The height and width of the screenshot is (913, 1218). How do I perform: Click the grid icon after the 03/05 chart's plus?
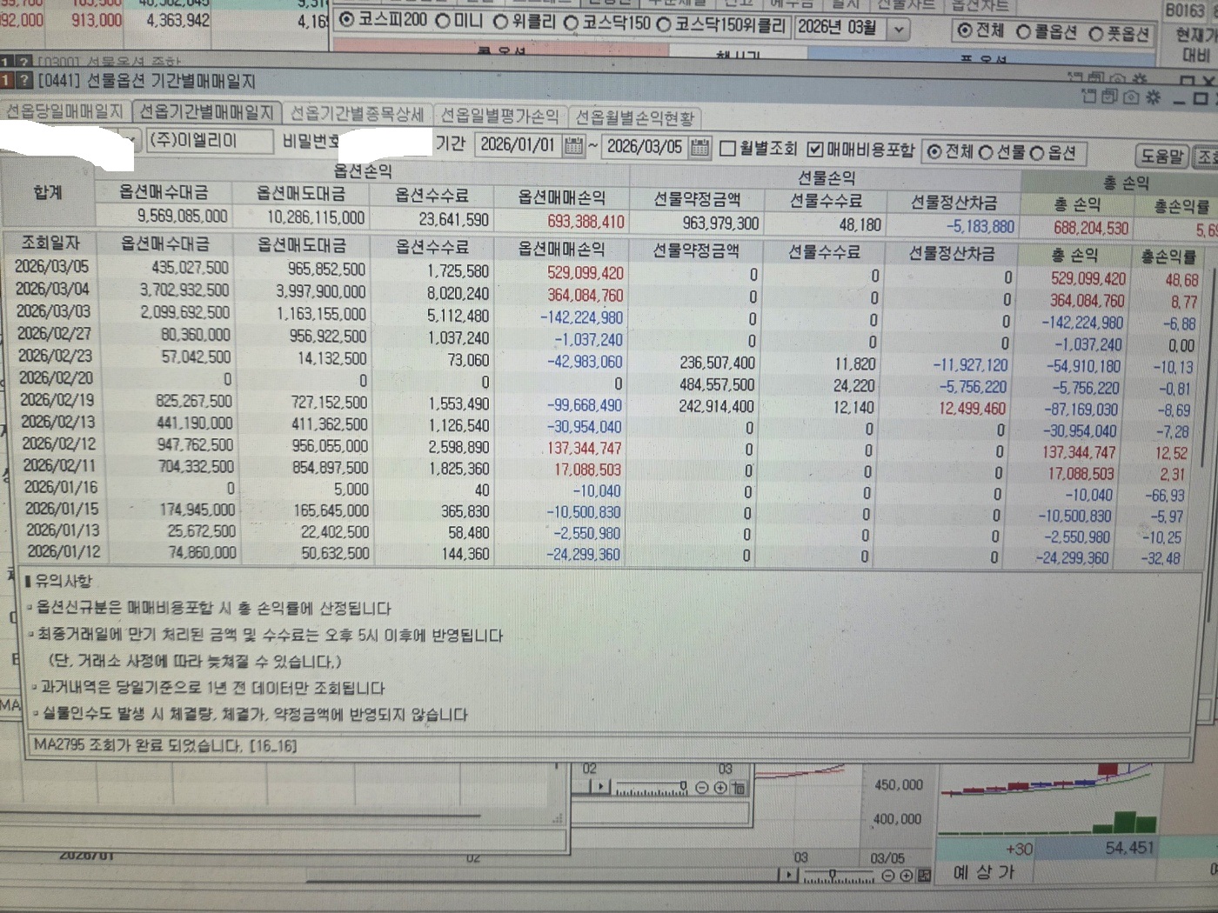tap(924, 875)
